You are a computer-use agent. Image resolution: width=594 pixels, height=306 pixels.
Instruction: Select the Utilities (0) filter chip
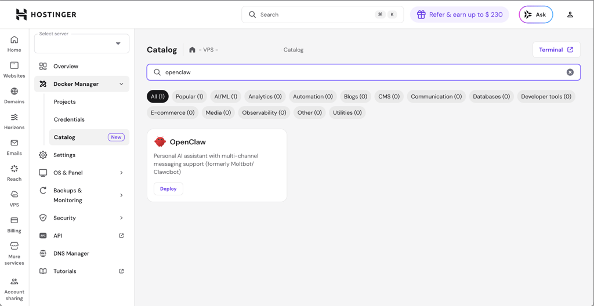(347, 112)
